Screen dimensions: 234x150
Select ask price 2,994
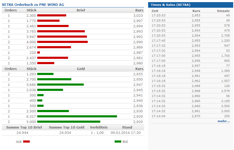pyautogui.click(x=138, y=26)
